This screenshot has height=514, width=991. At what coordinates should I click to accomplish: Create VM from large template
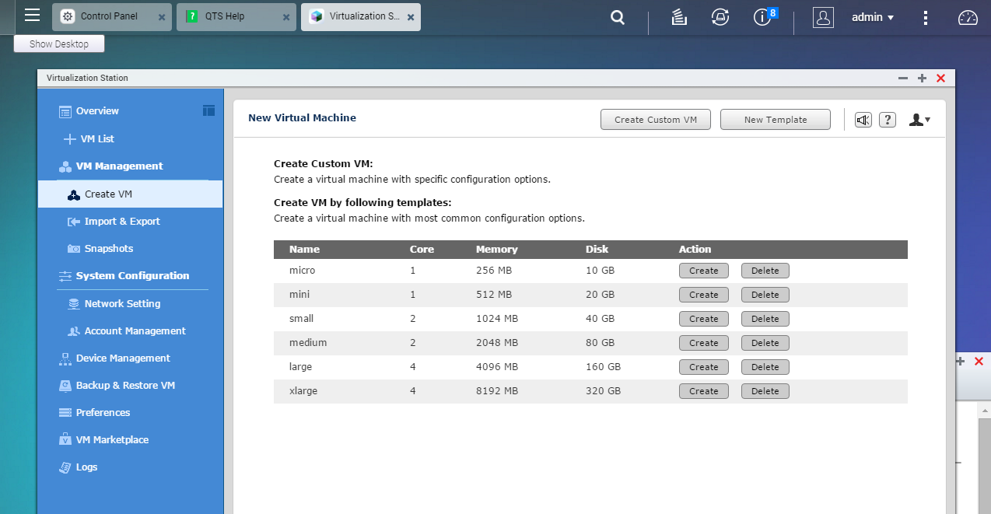(704, 367)
